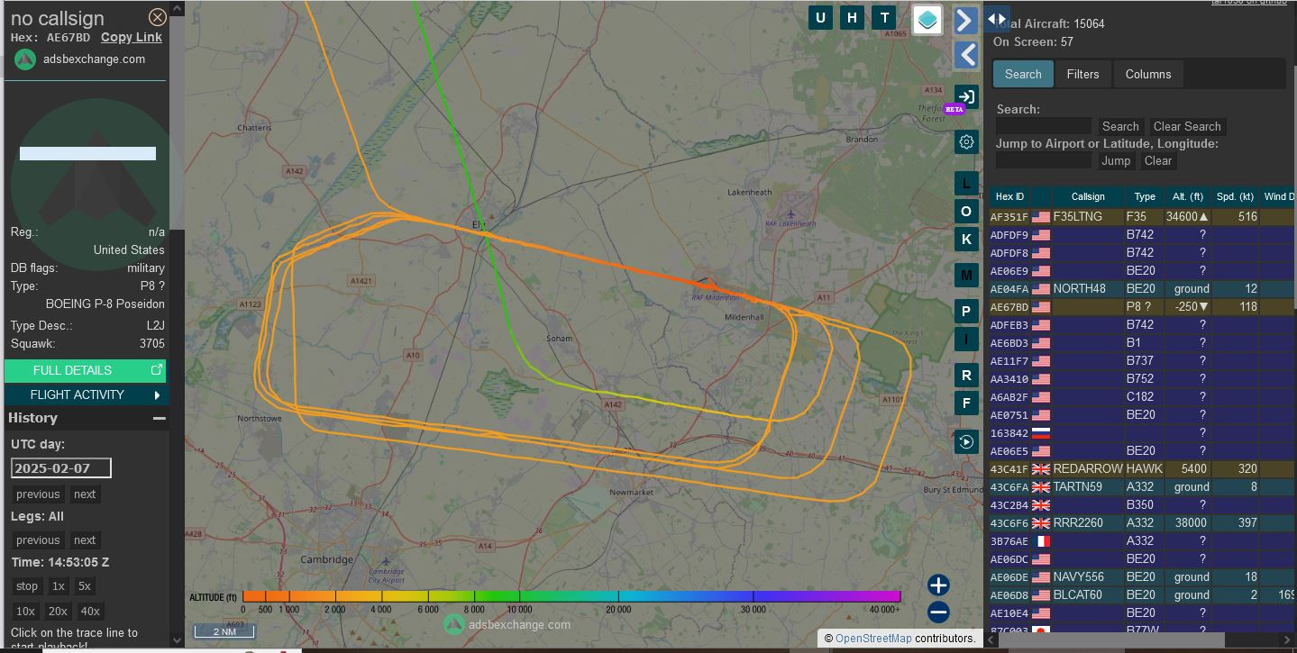Click the UTC day date field
This screenshot has height=653, width=1297.
click(60, 468)
